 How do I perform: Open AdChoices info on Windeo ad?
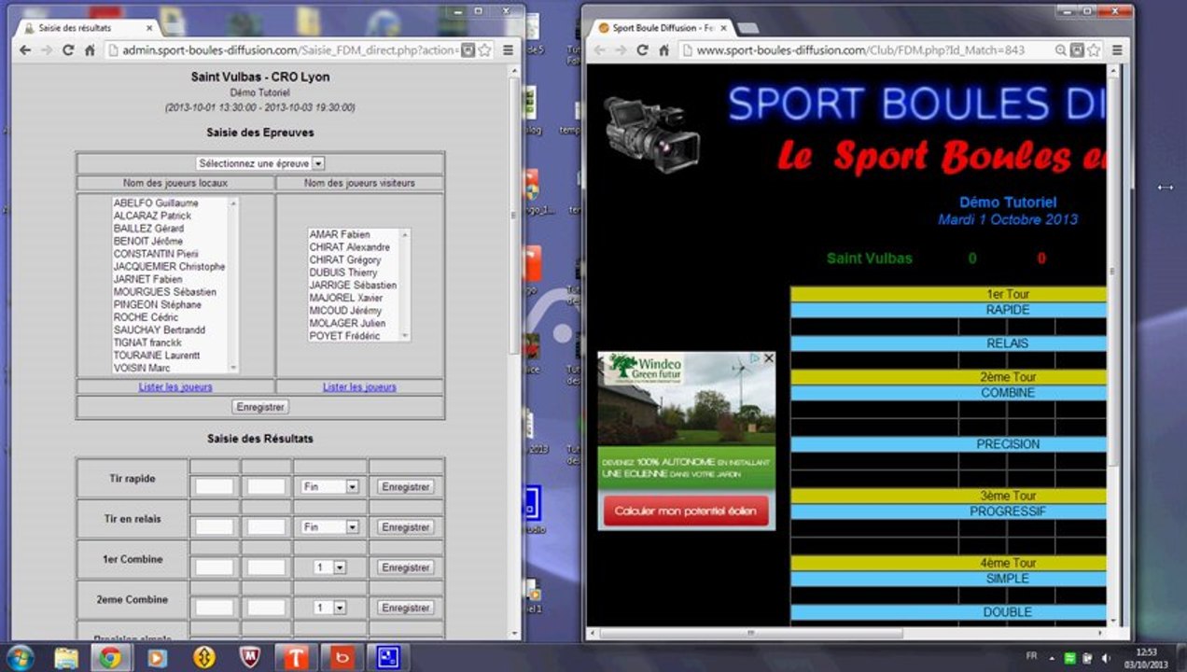tap(757, 358)
